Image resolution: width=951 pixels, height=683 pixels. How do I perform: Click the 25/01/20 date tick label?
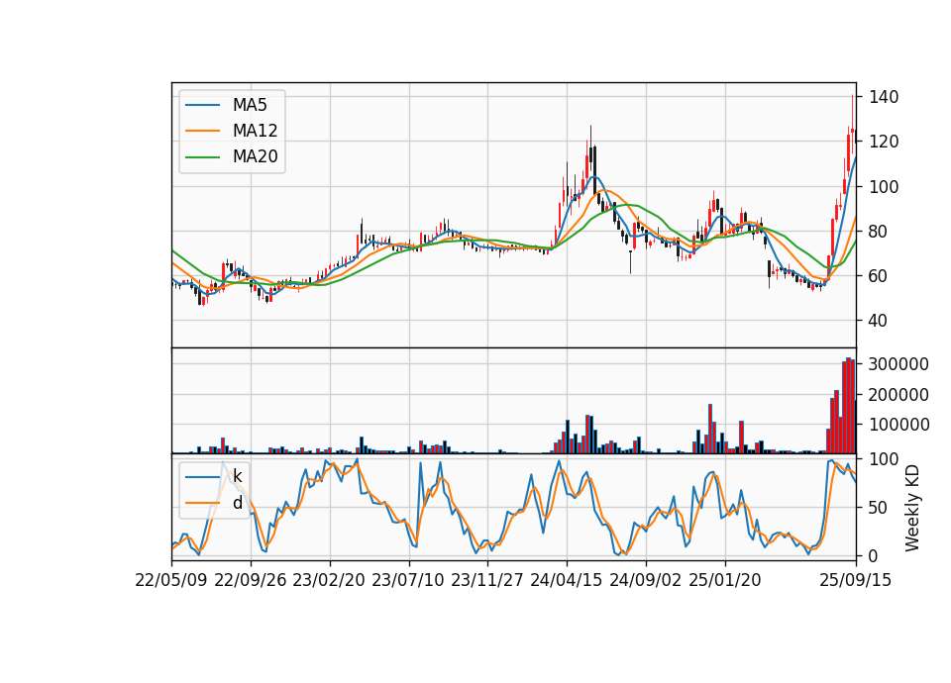coord(725,581)
